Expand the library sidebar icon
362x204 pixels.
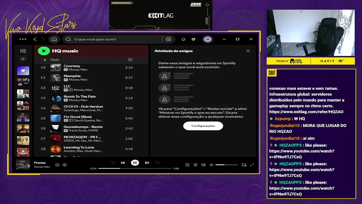pos(23,51)
